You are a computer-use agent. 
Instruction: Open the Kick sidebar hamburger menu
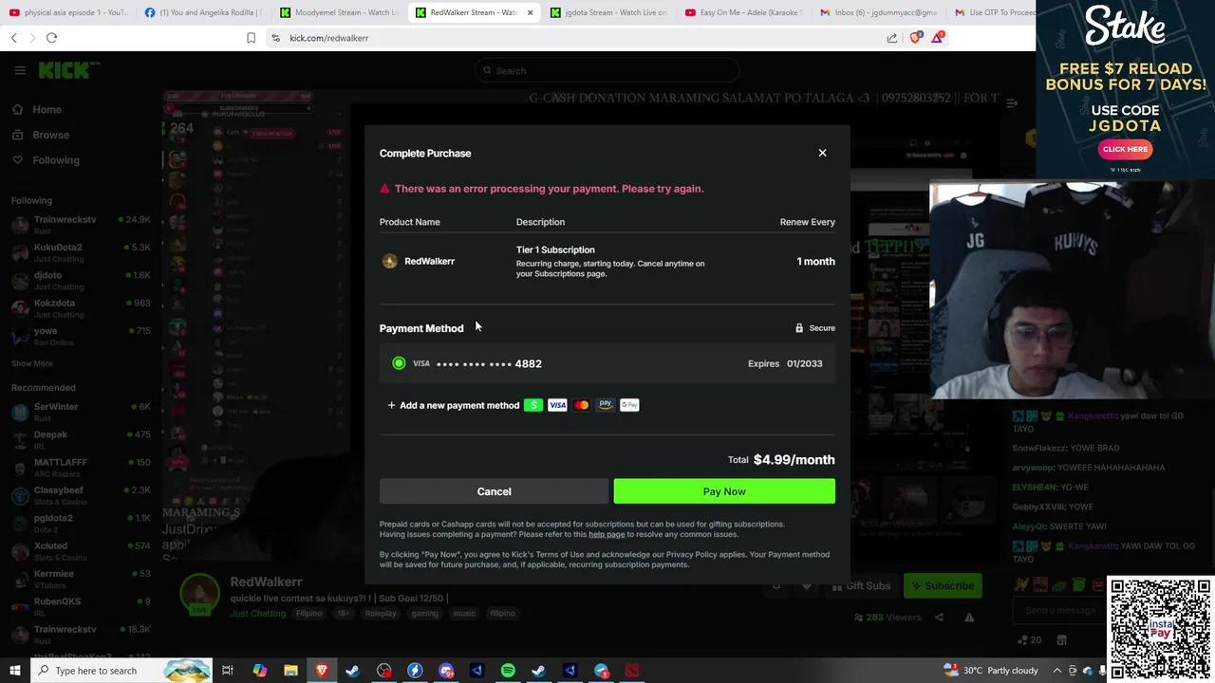tap(20, 70)
